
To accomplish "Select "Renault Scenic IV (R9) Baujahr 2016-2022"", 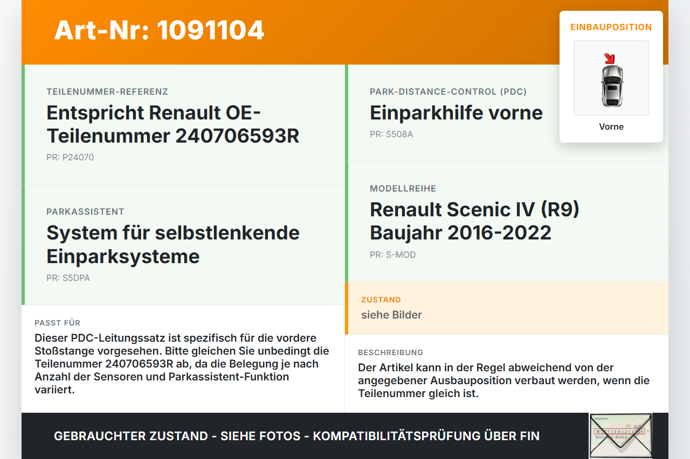I will point(474,221).
